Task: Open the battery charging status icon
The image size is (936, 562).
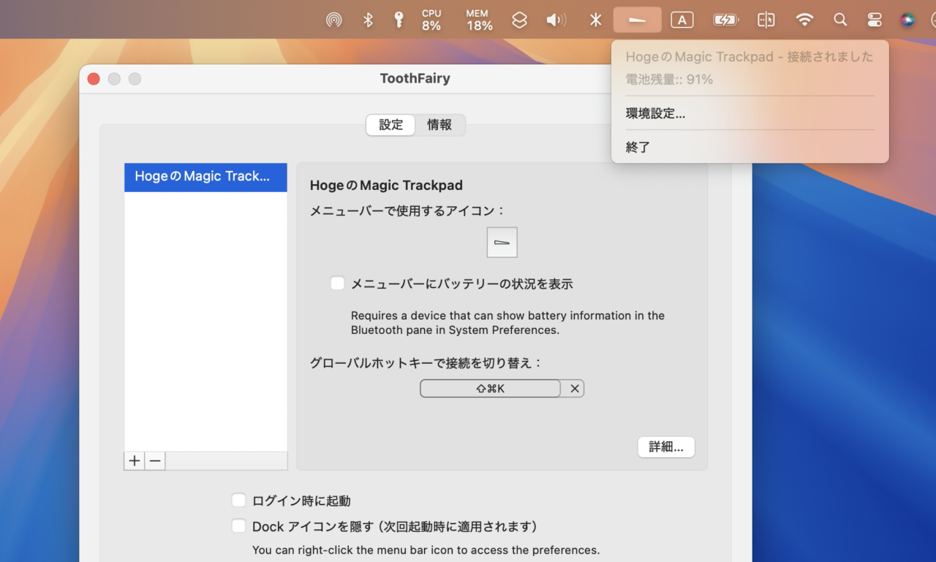Action: (725, 20)
